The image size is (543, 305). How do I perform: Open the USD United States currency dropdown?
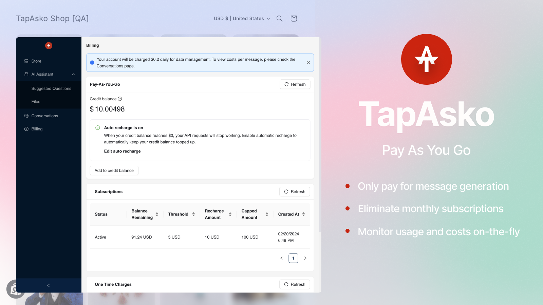pyautogui.click(x=242, y=19)
